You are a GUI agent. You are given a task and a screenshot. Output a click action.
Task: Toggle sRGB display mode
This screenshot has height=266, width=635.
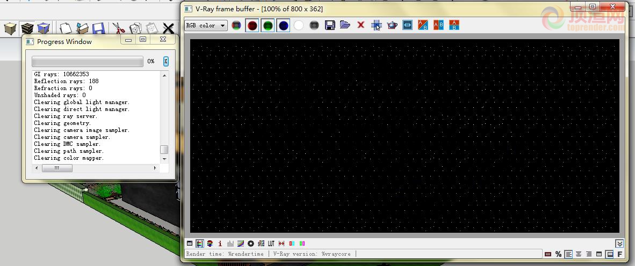[261, 243]
